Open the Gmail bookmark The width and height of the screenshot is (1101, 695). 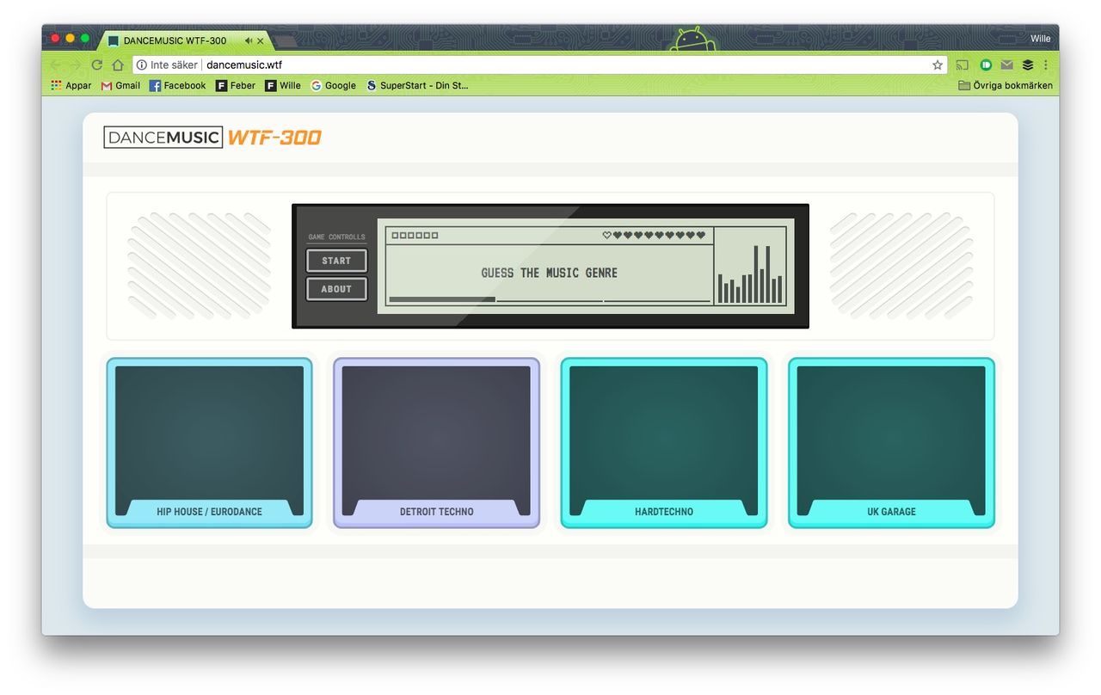[x=120, y=85]
